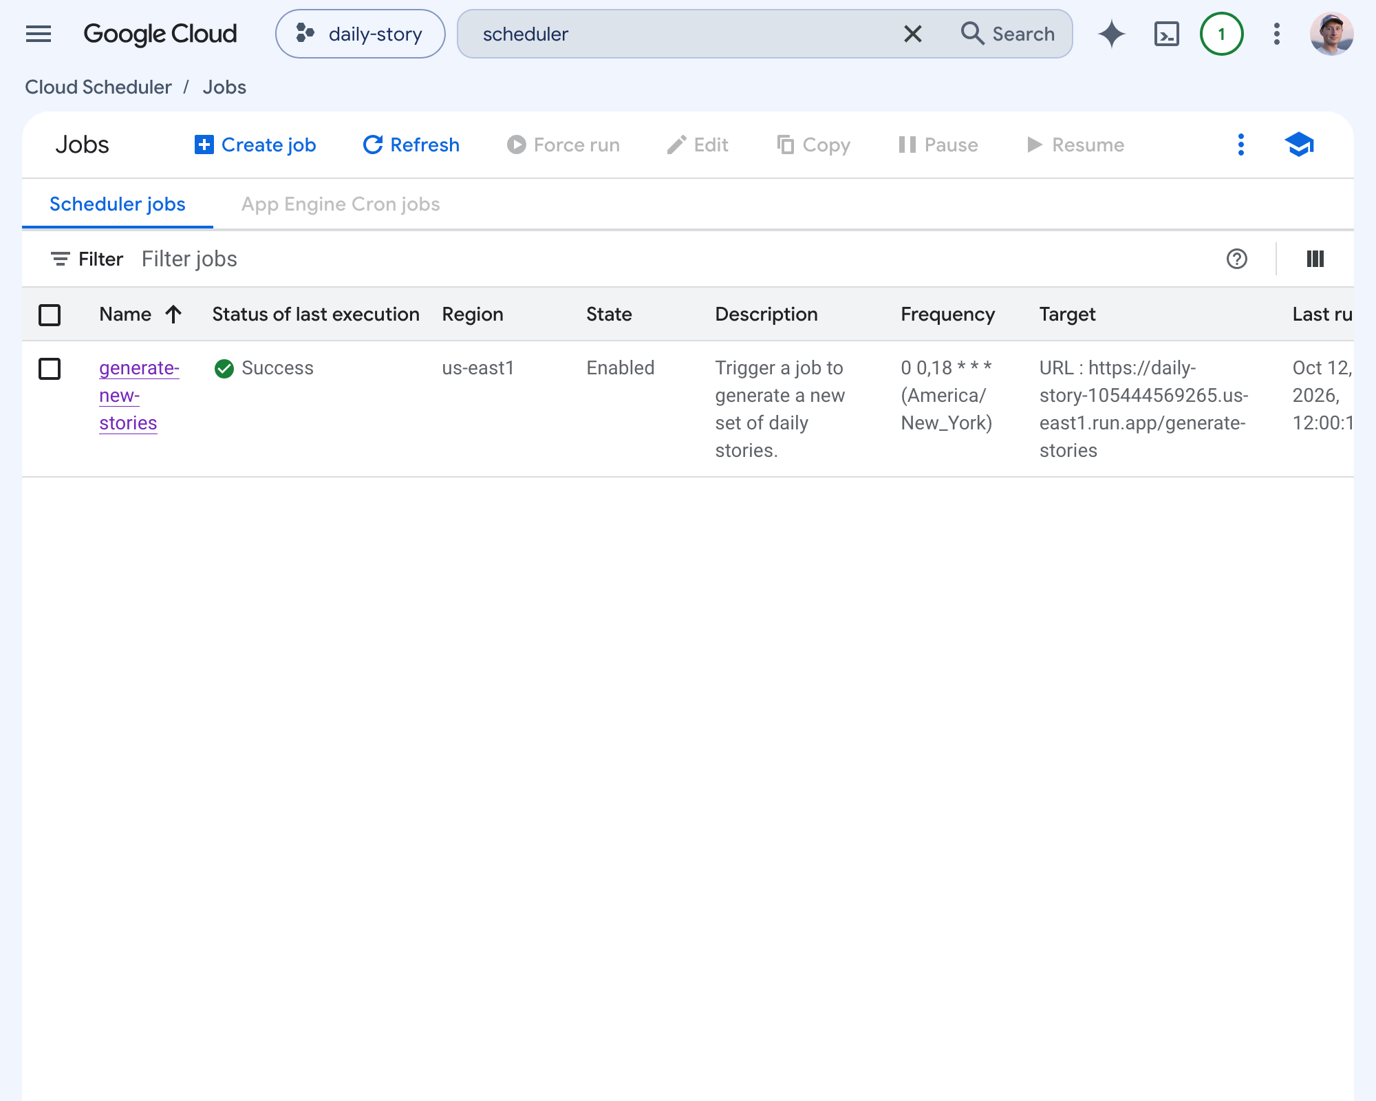Toggle the Name sort arrow
This screenshot has width=1376, height=1101.
point(173,314)
